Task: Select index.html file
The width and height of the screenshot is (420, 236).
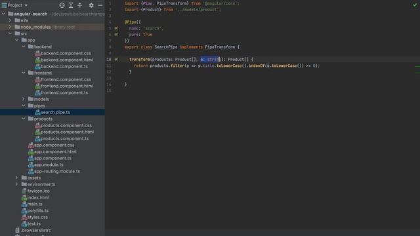Action: pos(38,197)
